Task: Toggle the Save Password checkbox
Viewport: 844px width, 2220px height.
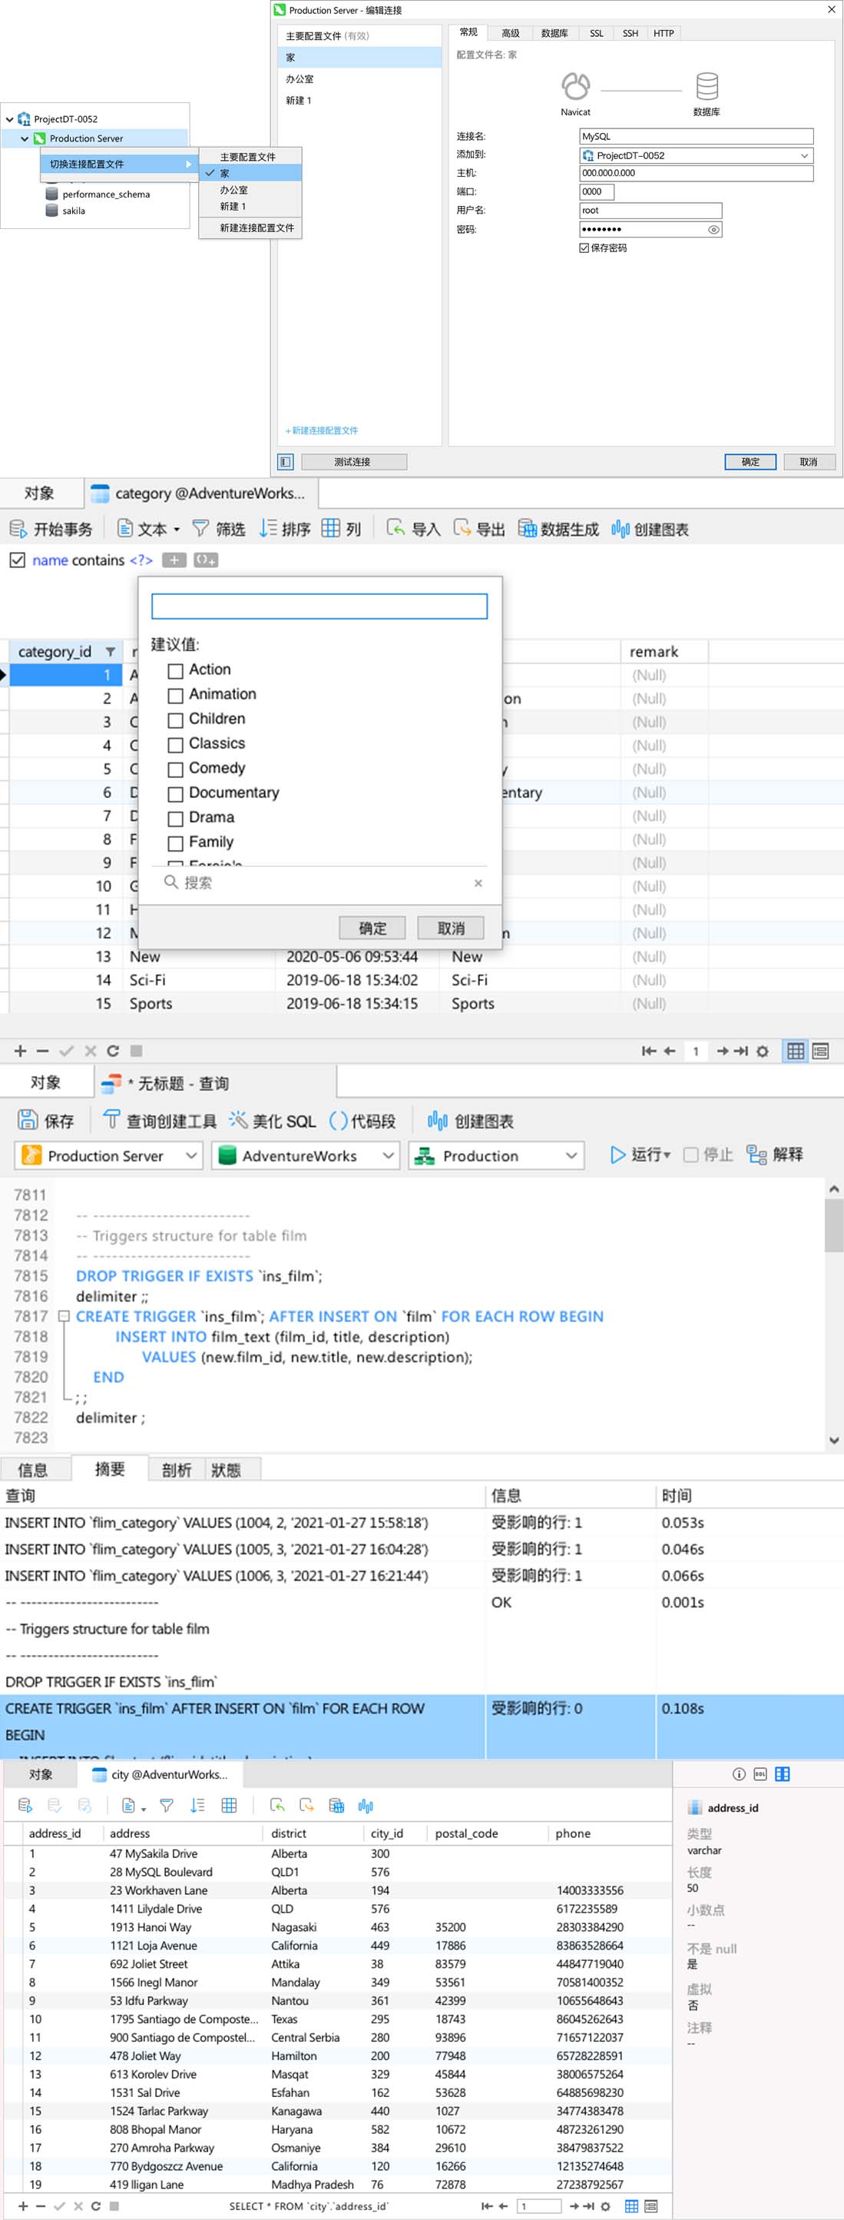Action: (x=584, y=248)
